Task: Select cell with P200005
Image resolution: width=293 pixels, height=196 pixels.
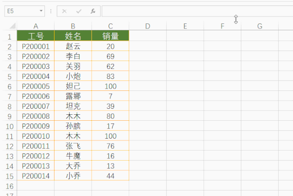Action: (x=36, y=86)
